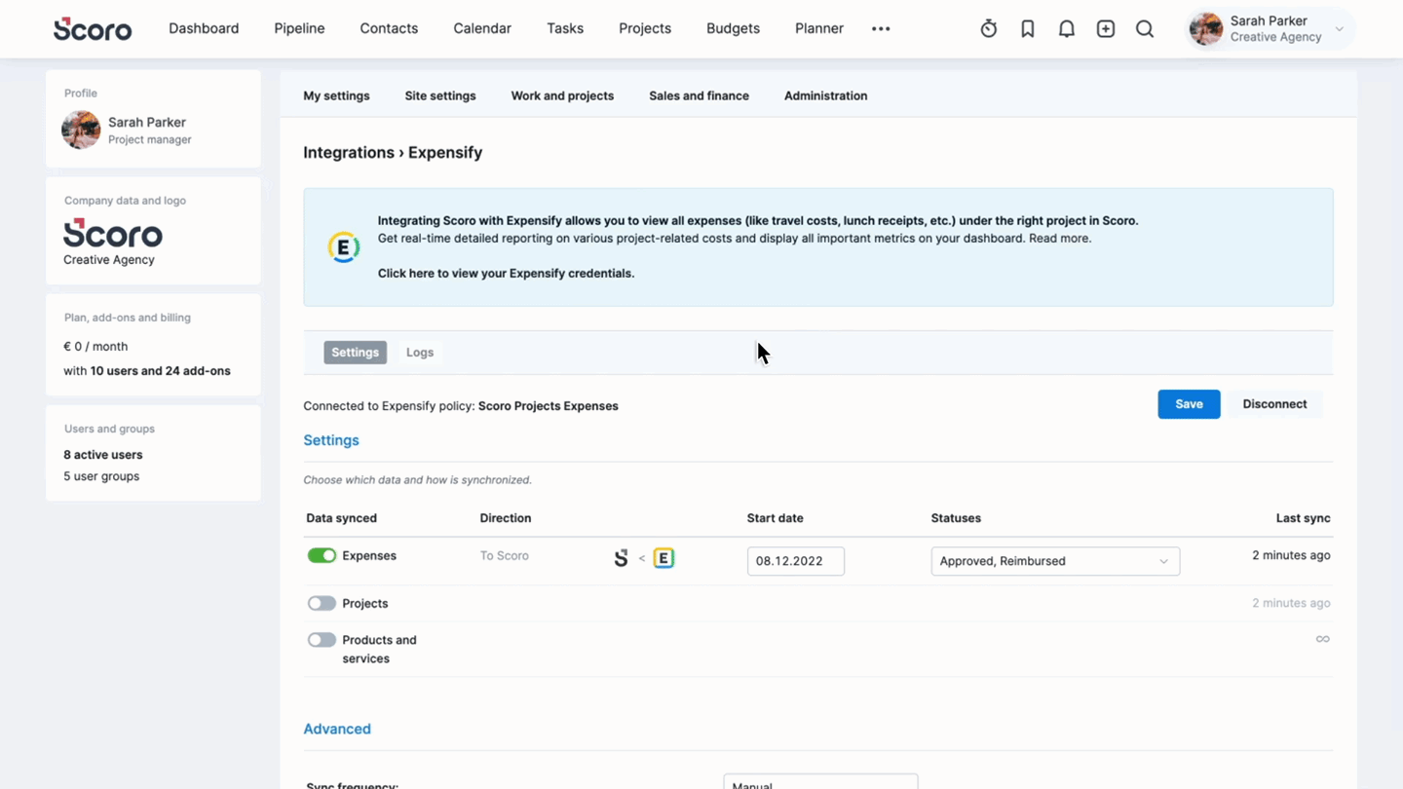Click the Read more link
1403x789 pixels.
pos(1060,238)
